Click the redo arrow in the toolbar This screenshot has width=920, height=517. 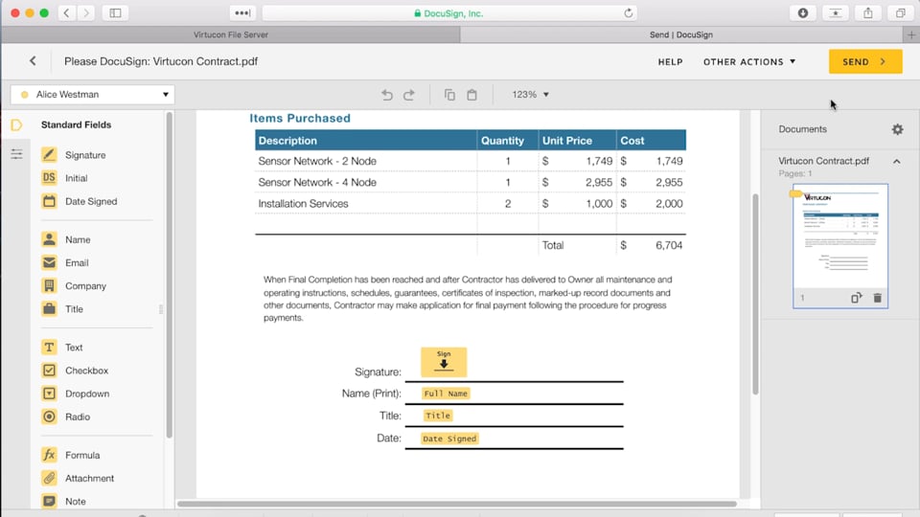[409, 95]
